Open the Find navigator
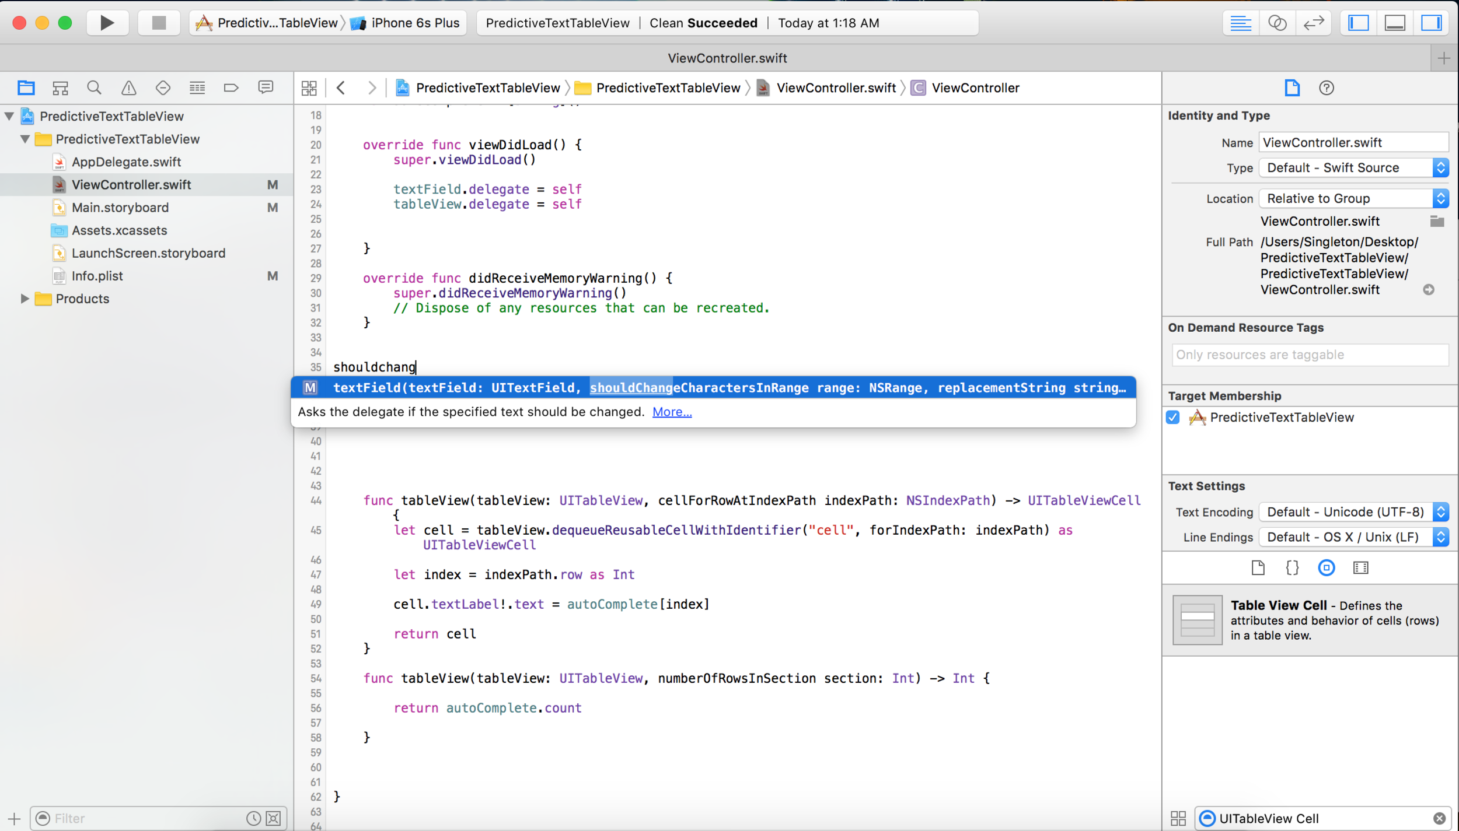Screen dimensions: 1459x831 [x=94, y=87]
